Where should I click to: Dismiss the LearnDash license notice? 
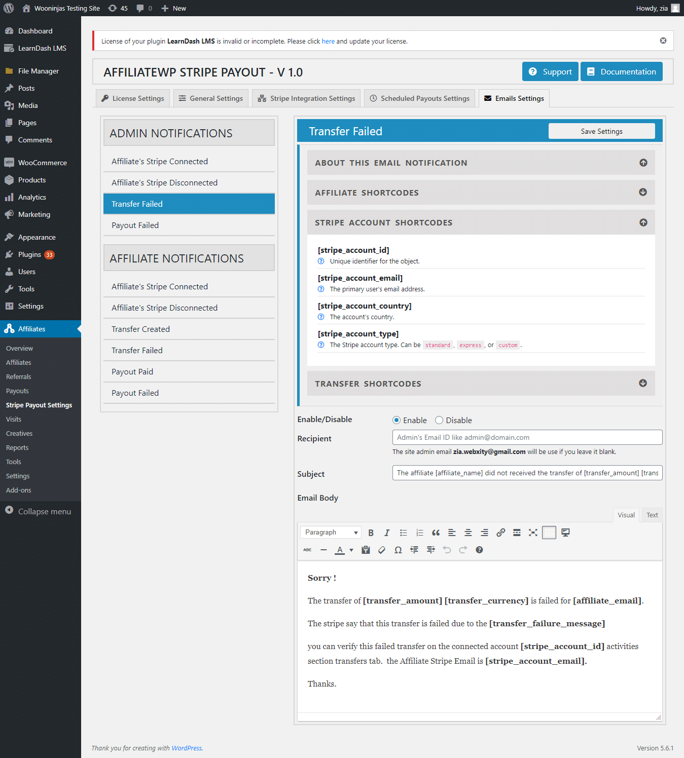663,41
